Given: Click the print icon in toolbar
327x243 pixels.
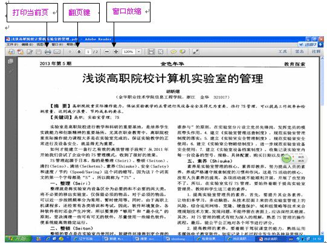Looking at the screenshot, I should [48, 52].
